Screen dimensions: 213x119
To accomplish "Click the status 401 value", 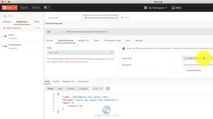I will click(81, 106).
